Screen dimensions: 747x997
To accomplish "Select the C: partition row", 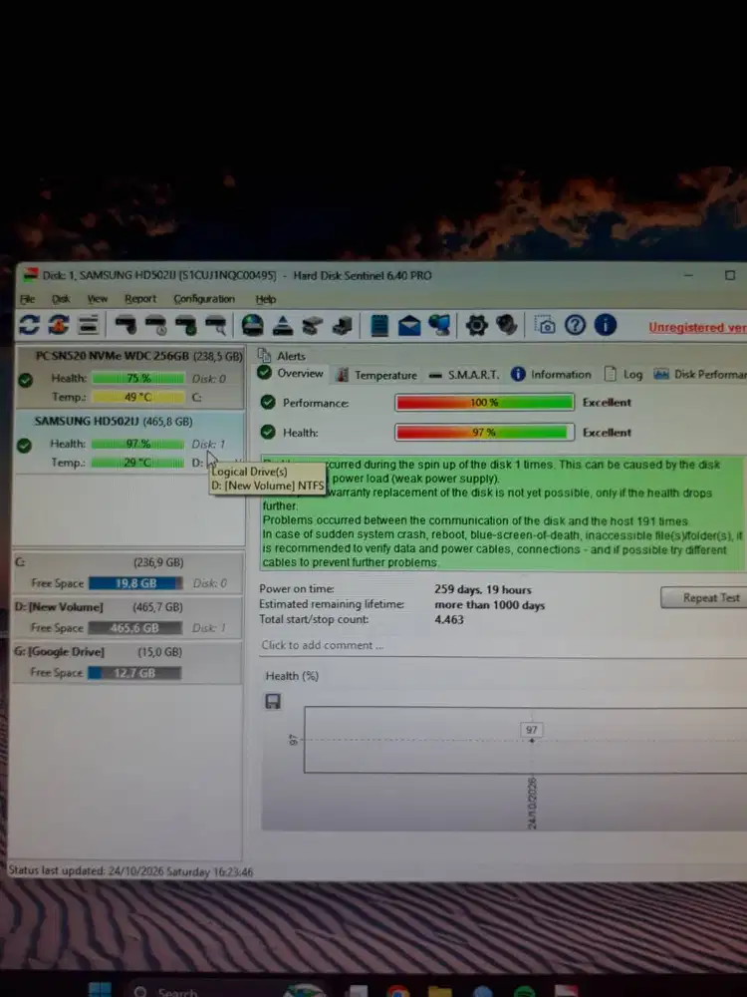I will pyautogui.click(x=127, y=573).
